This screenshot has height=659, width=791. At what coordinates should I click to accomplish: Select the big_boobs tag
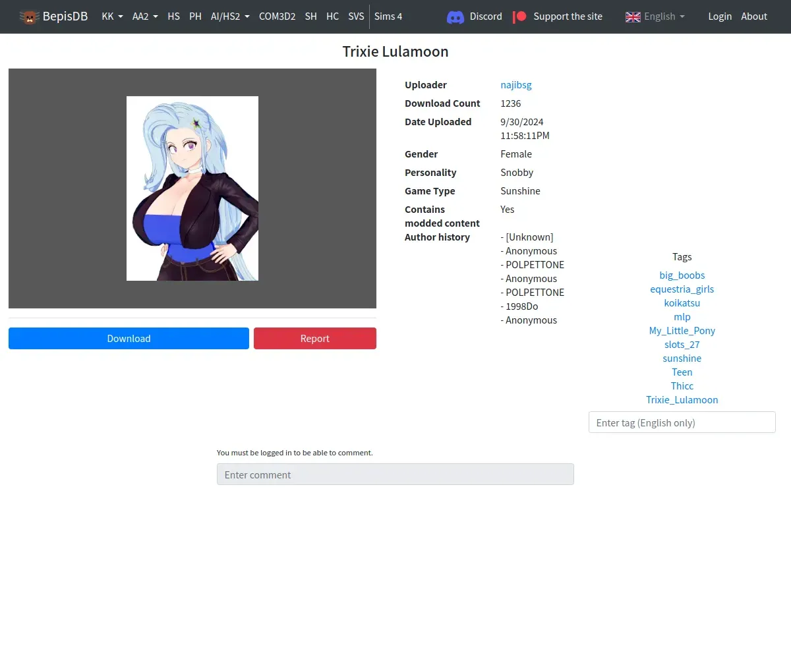coord(682,275)
